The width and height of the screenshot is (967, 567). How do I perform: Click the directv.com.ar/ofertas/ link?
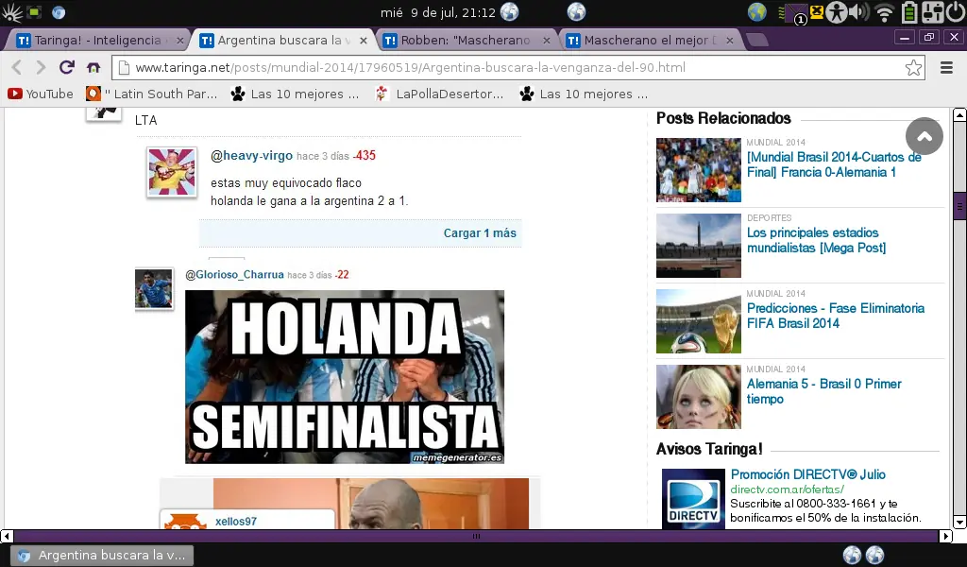point(787,490)
